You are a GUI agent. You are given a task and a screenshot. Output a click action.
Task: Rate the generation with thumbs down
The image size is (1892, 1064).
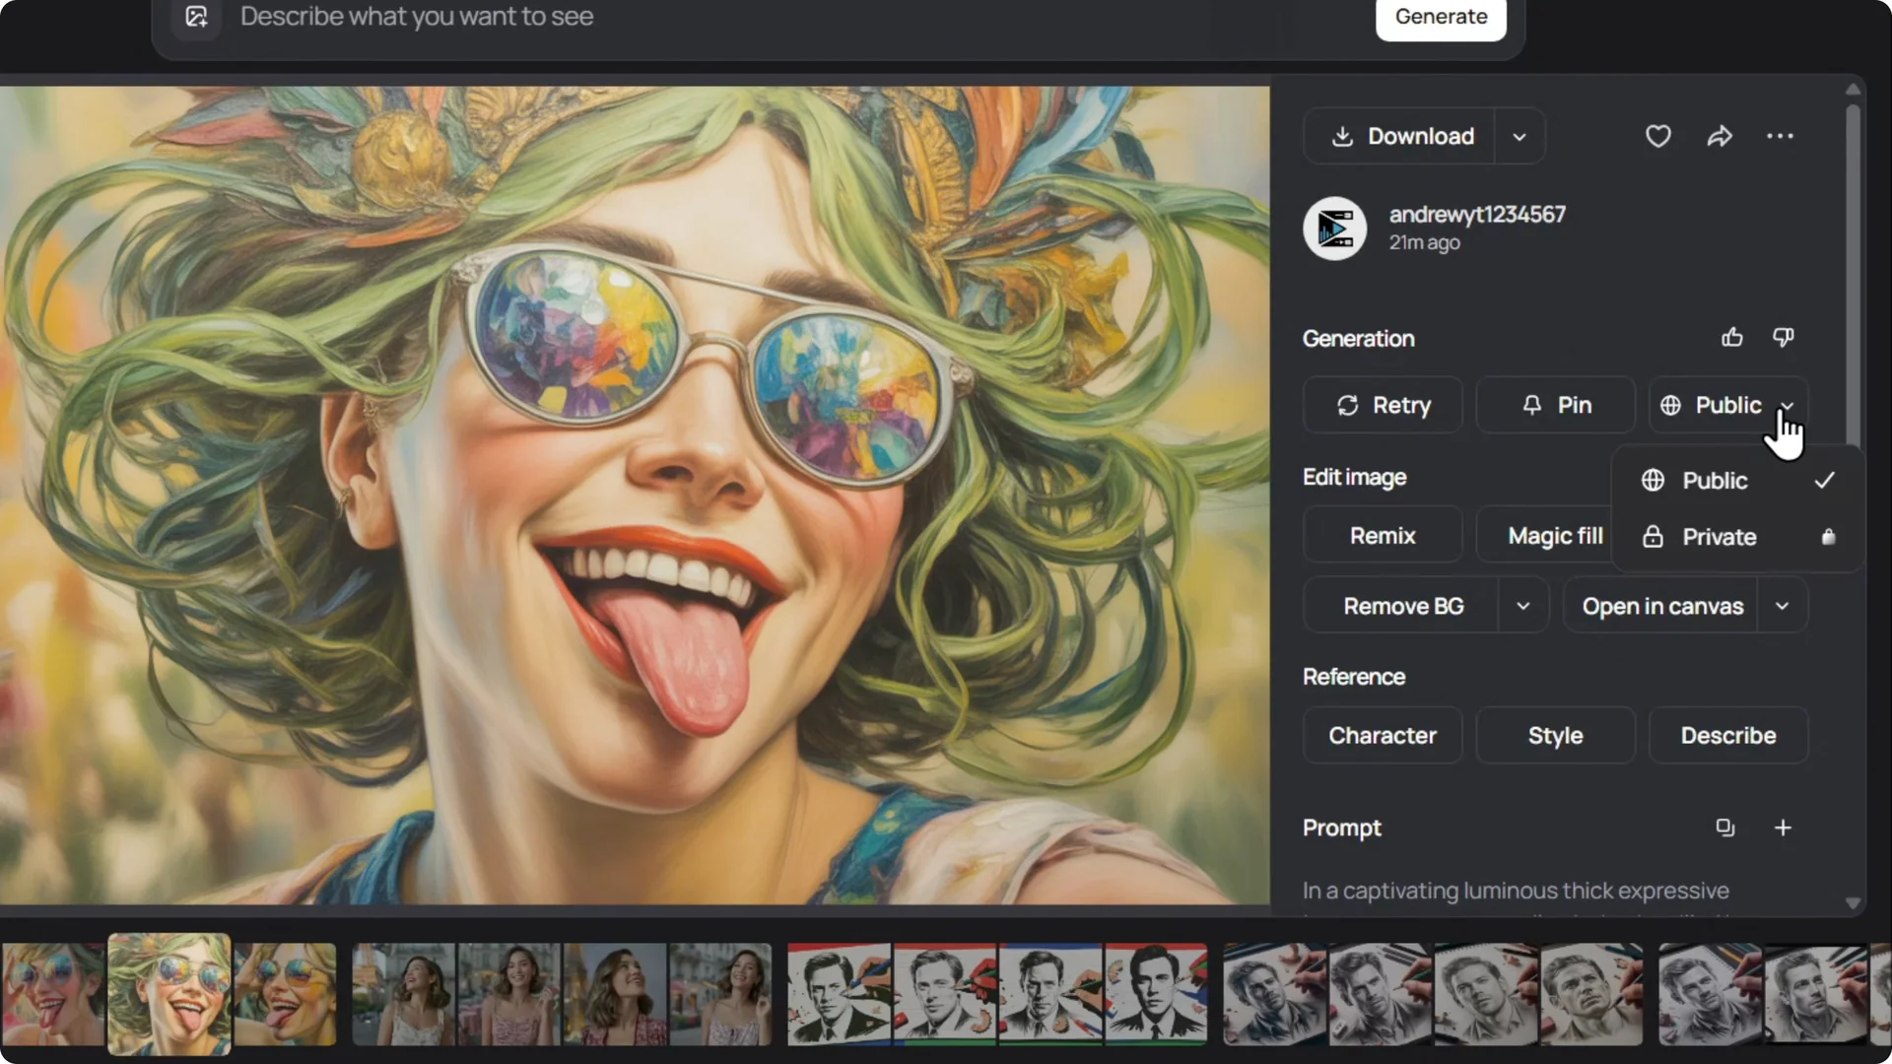[1783, 337]
